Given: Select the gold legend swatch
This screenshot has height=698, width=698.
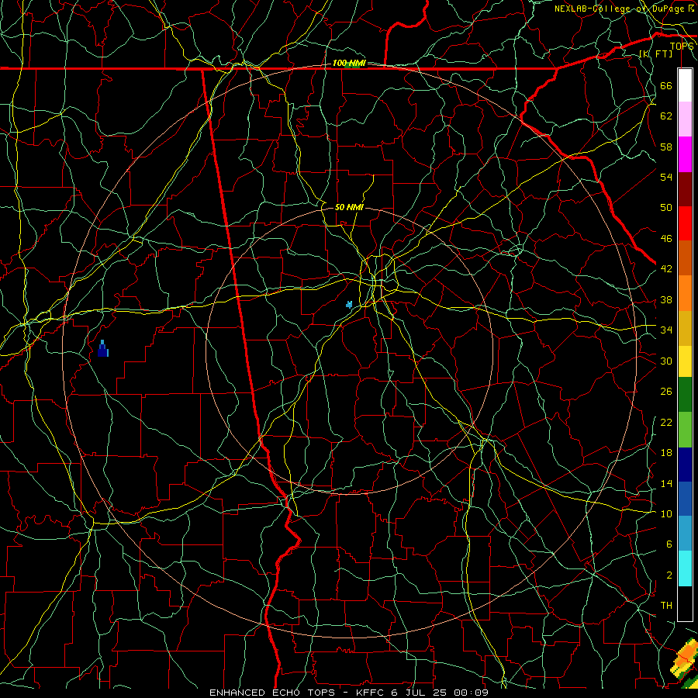Looking at the screenshot, I should pos(685,328).
